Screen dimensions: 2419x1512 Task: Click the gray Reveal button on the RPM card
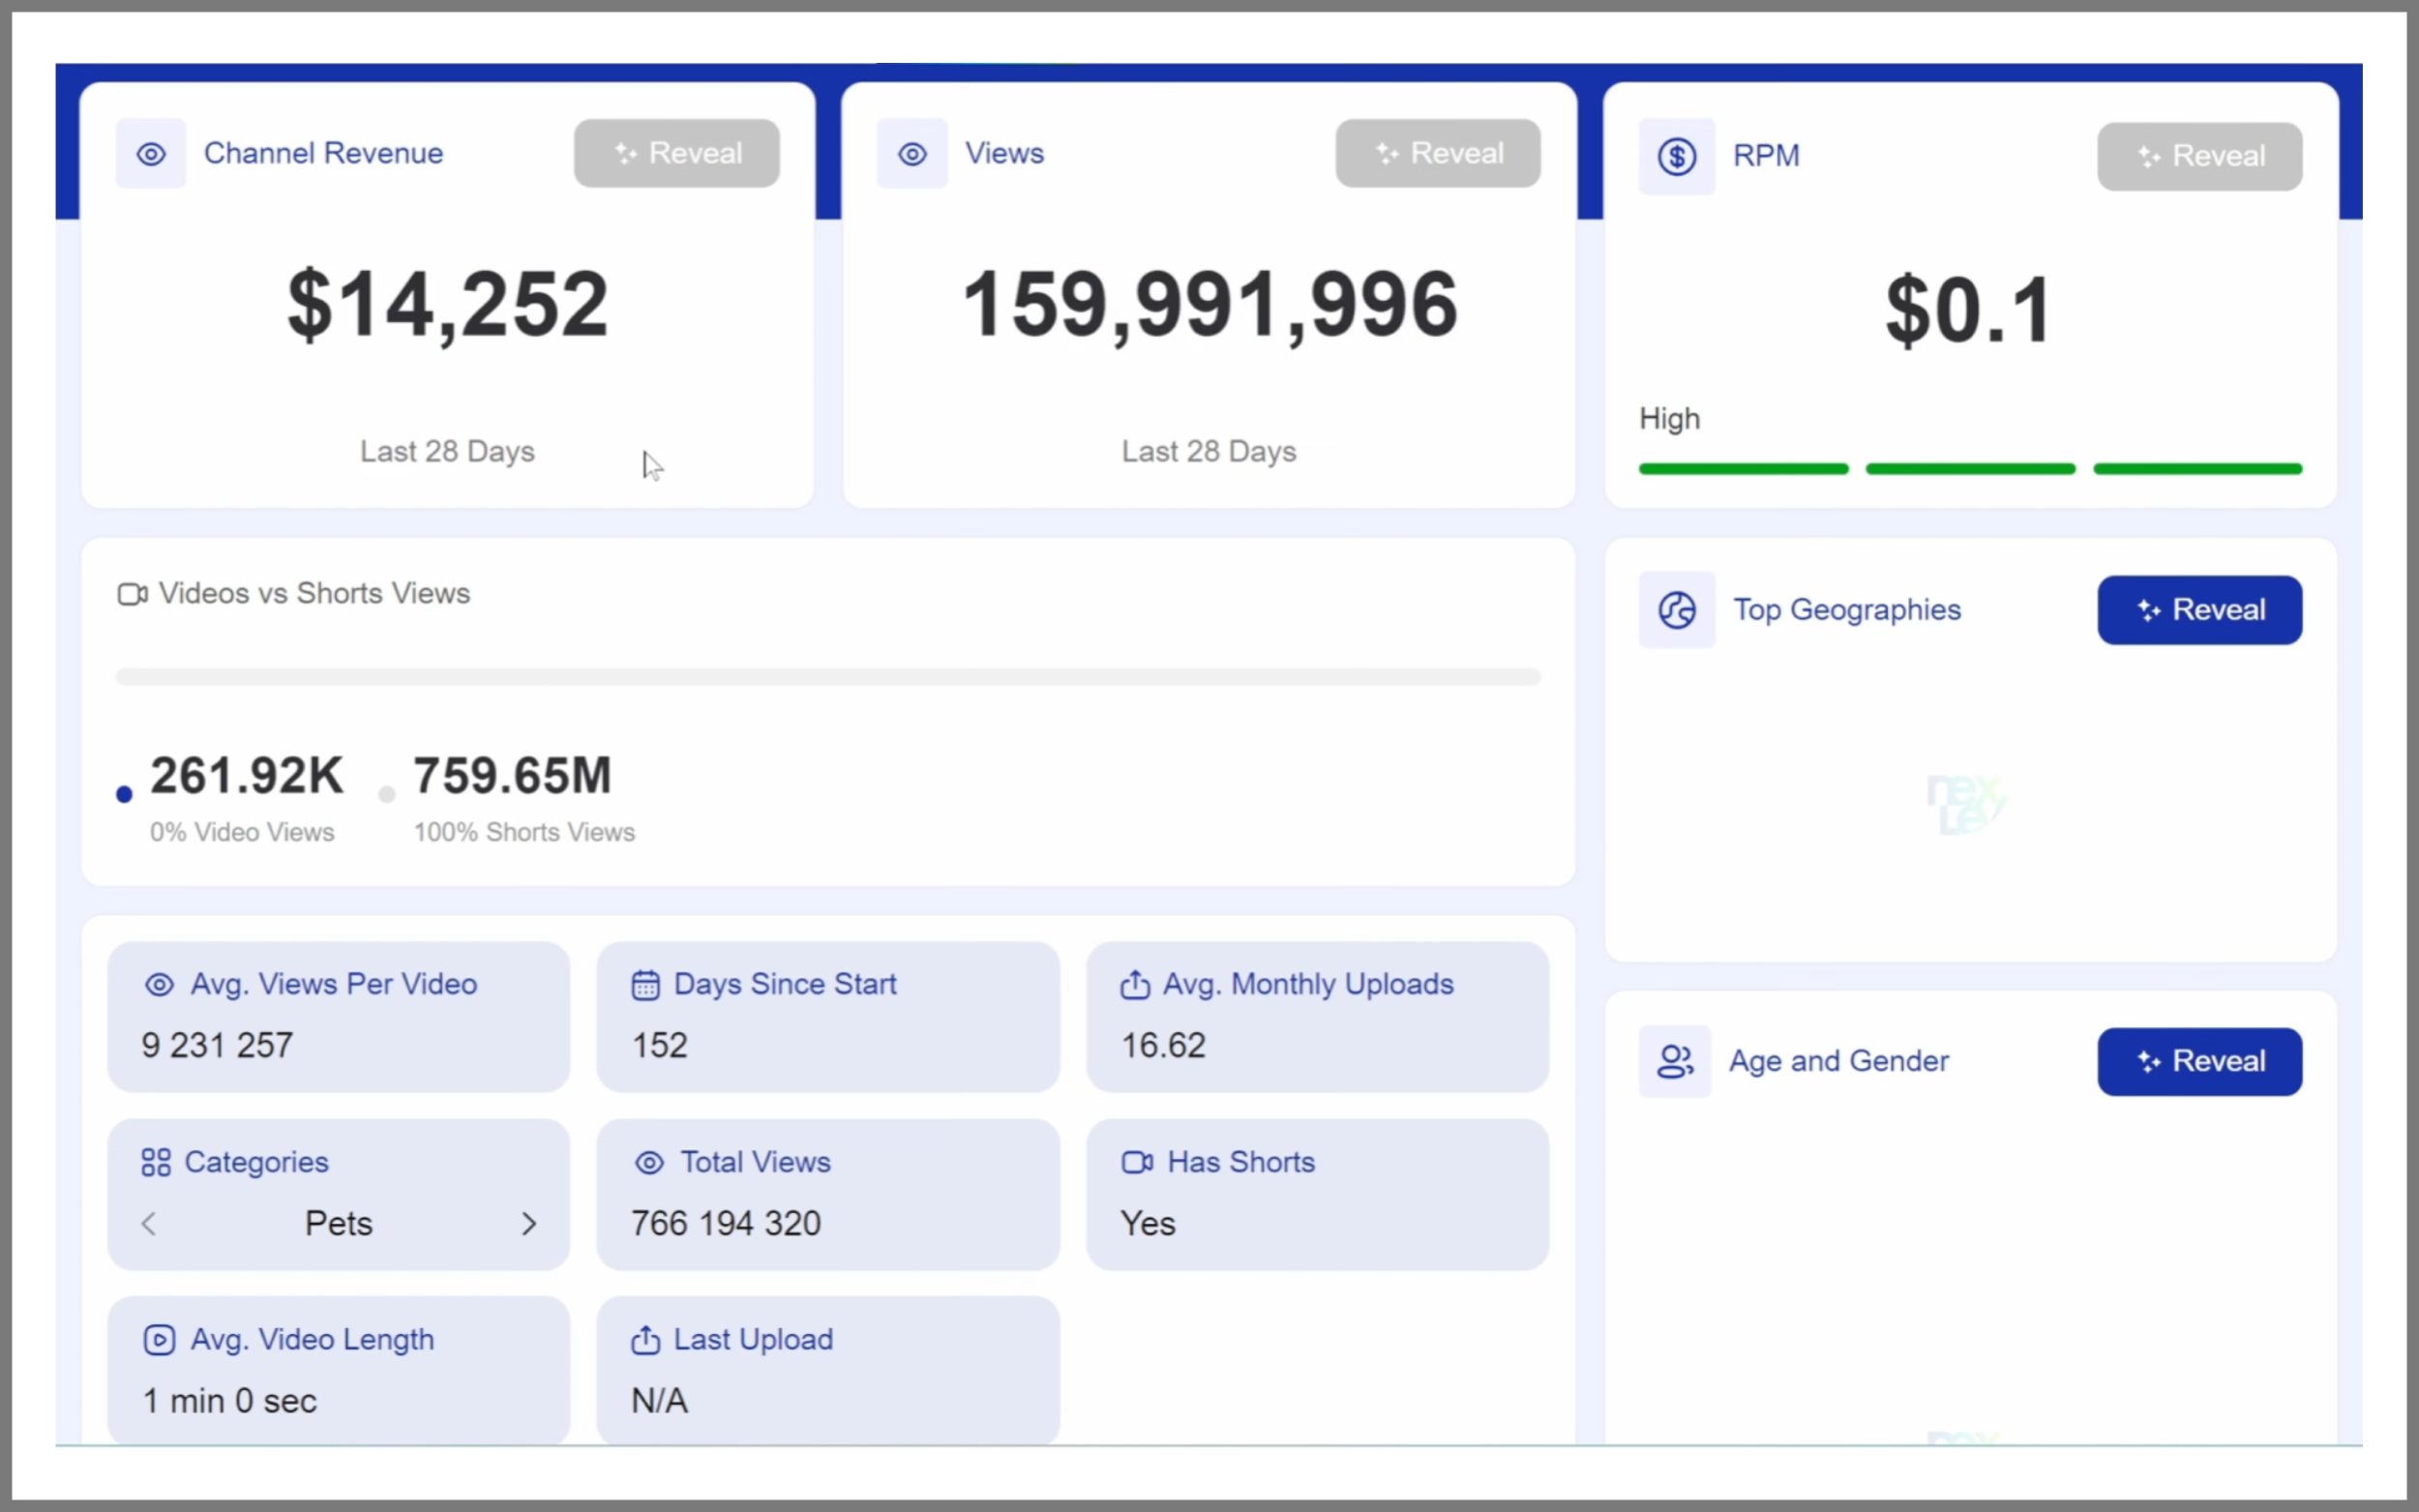[x=2200, y=157]
